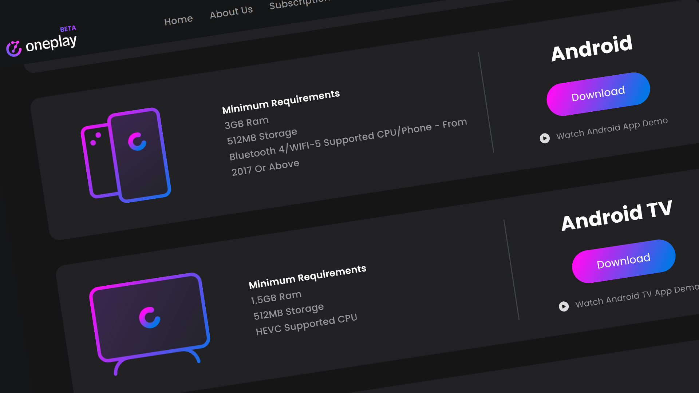
Task: Click Minimum Requirements title in Android card
Action: click(281, 102)
